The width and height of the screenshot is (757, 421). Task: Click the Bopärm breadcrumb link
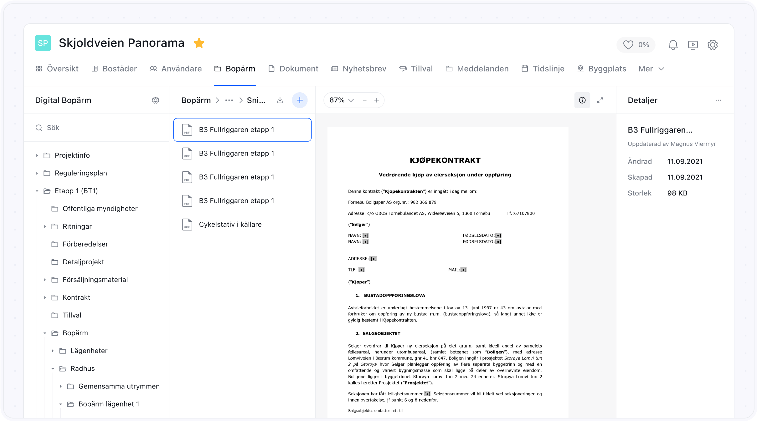(196, 100)
